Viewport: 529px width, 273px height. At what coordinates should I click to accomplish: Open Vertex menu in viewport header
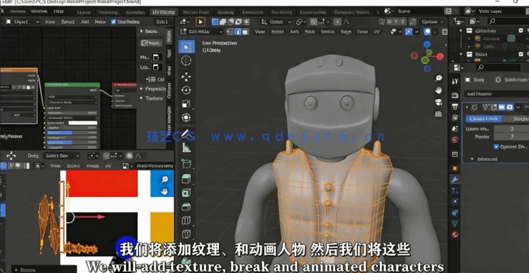pyautogui.click(x=327, y=32)
